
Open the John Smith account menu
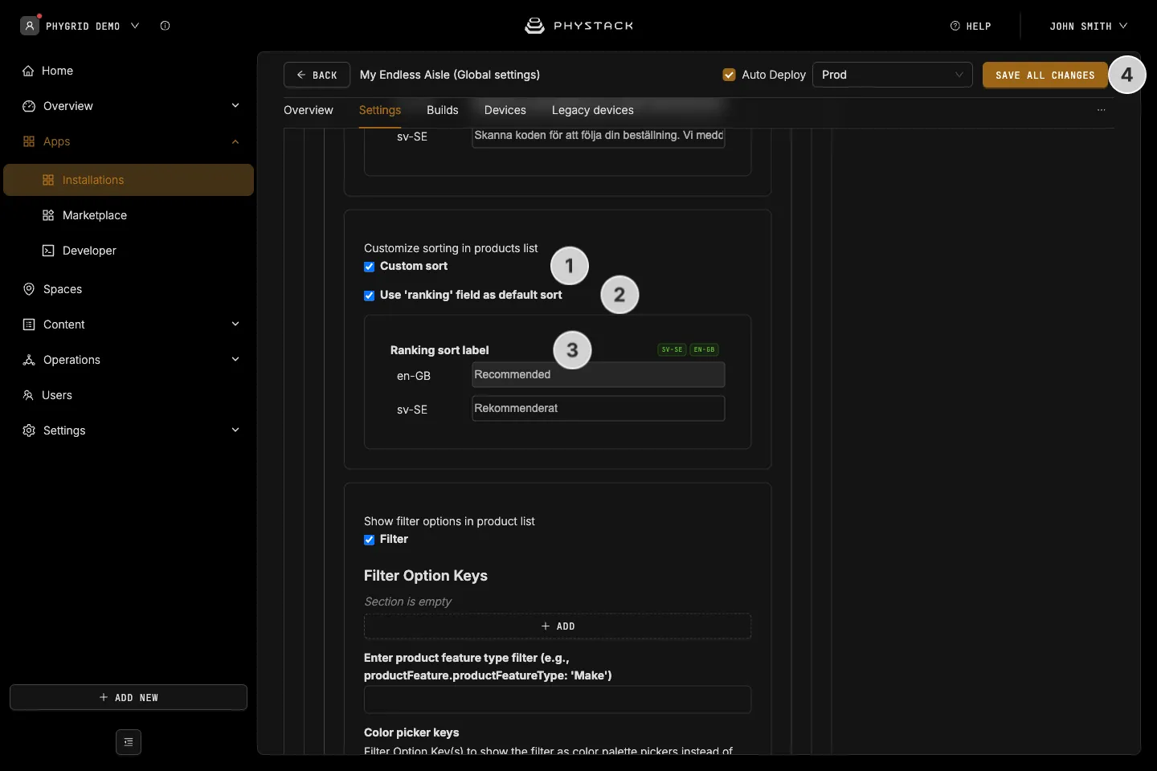pos(1089,26)
